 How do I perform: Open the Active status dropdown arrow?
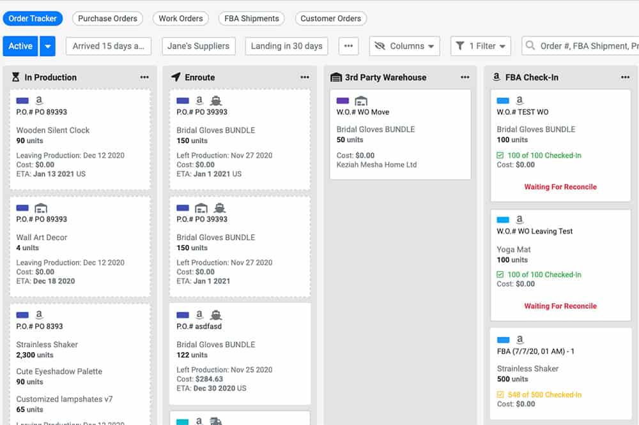(x=46, y=46)
